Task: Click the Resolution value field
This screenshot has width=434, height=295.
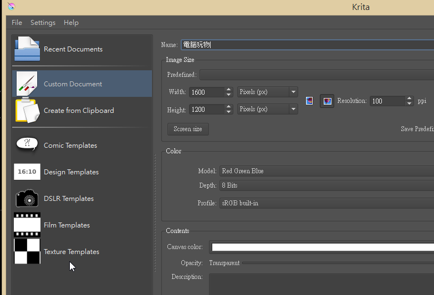Action: coord(387,101)
